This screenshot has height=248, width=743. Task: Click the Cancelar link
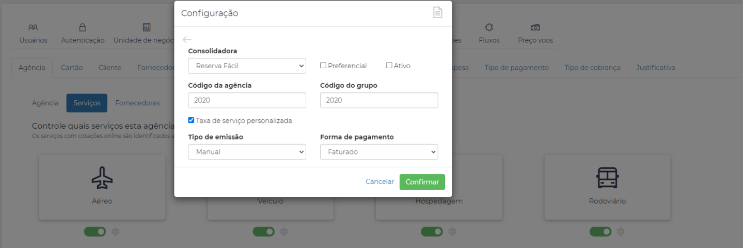pos(380,182)
